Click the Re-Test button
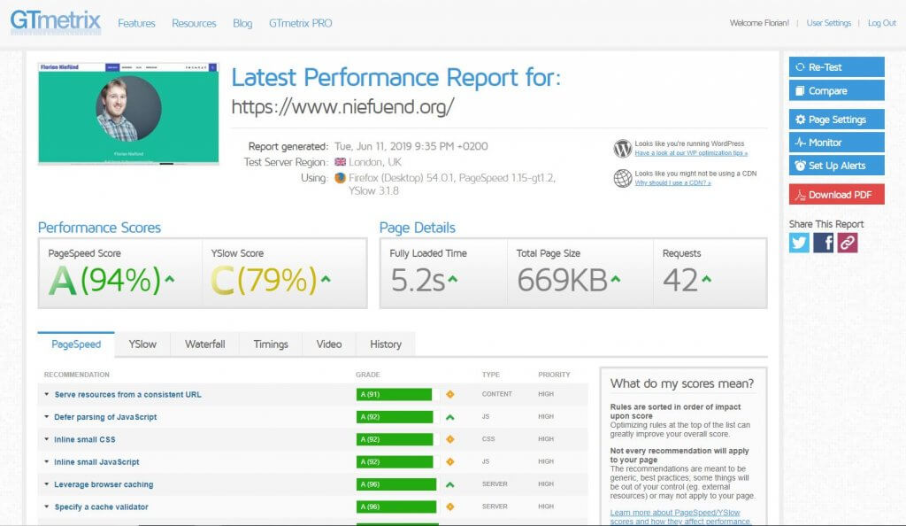 (837, 67)
